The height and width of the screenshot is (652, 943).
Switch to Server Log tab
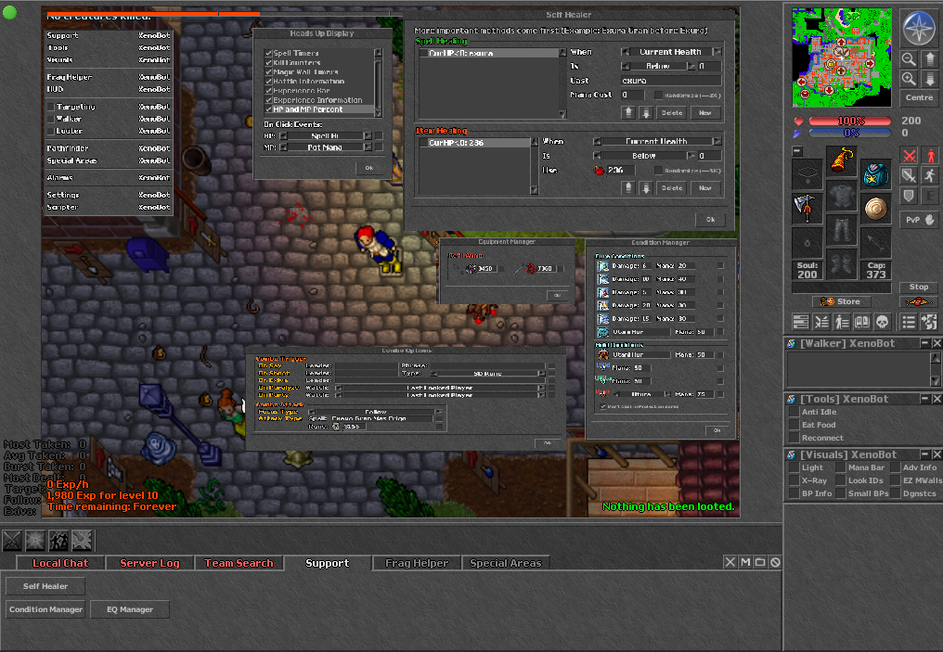pos(149,563)
